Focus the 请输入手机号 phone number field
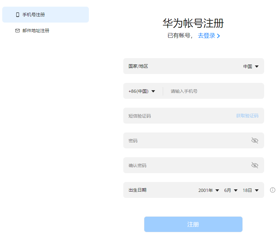Image resolution: width=280 pixels, height=237 pixels. coord(213,91)
